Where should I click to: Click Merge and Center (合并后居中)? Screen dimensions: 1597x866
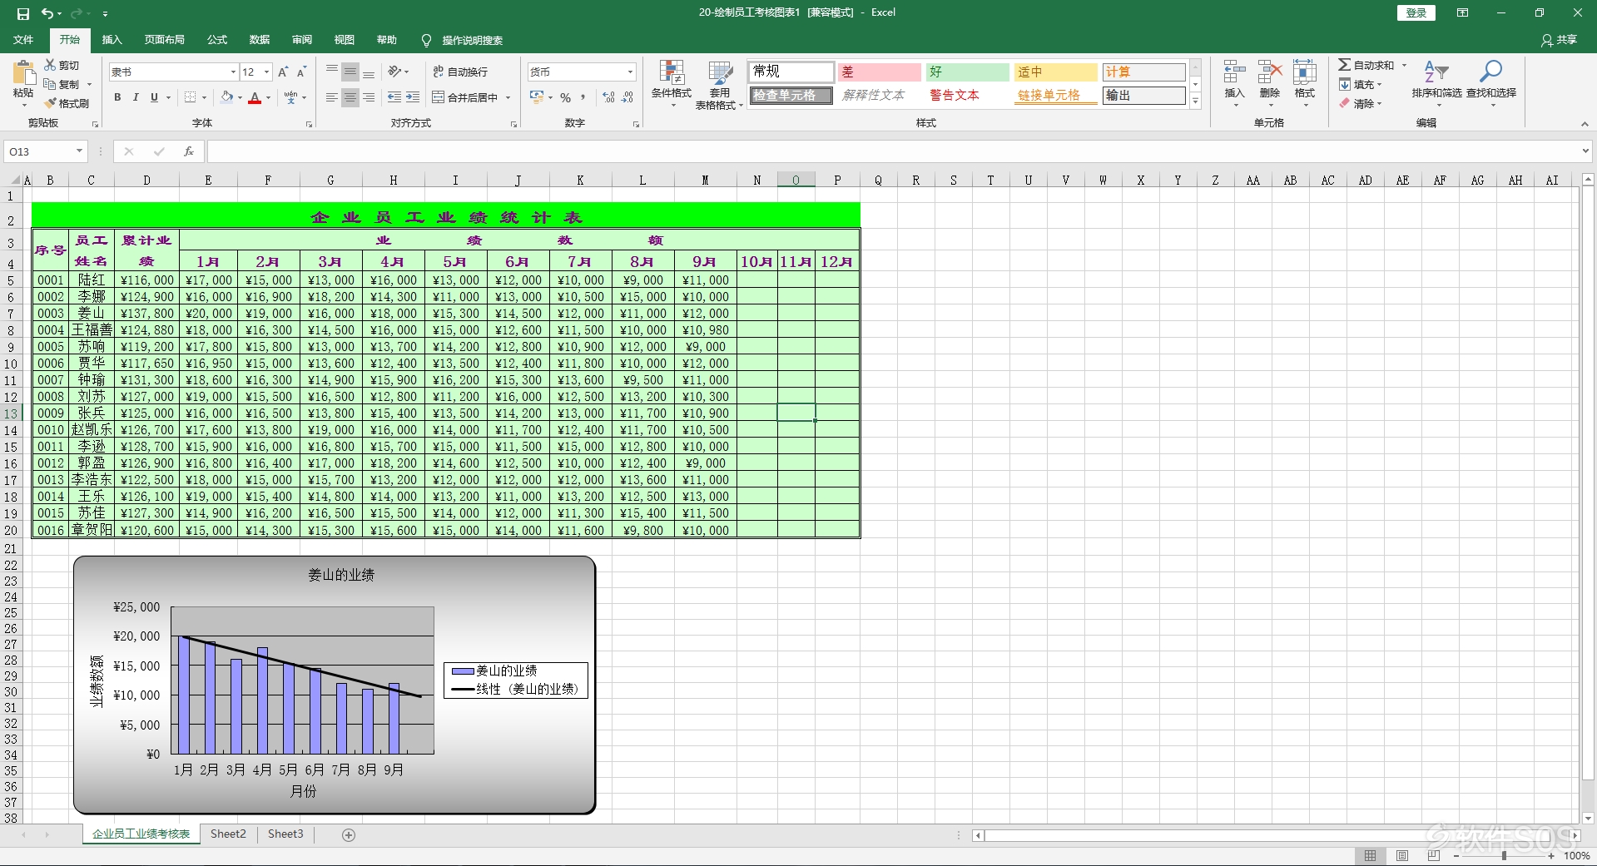(465, 97)
